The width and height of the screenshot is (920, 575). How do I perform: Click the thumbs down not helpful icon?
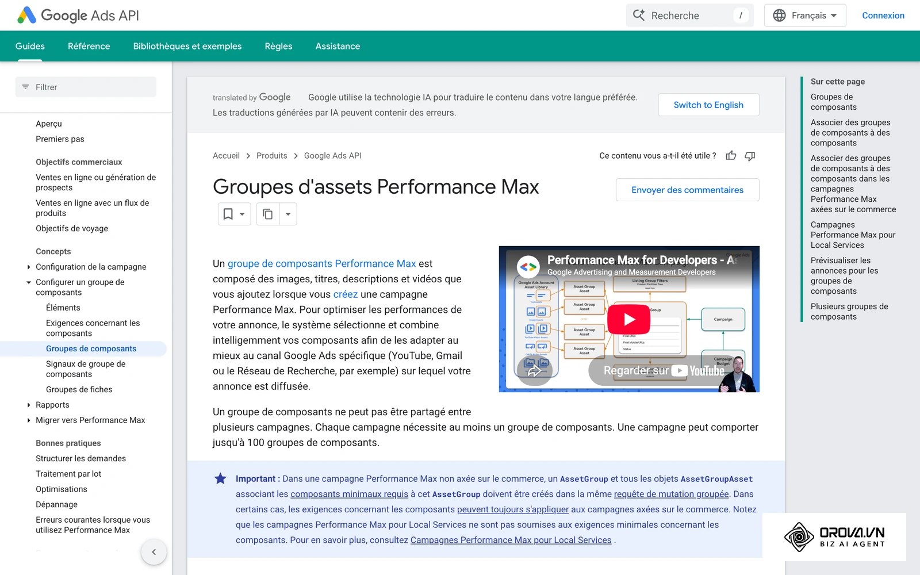pos(750,156)
